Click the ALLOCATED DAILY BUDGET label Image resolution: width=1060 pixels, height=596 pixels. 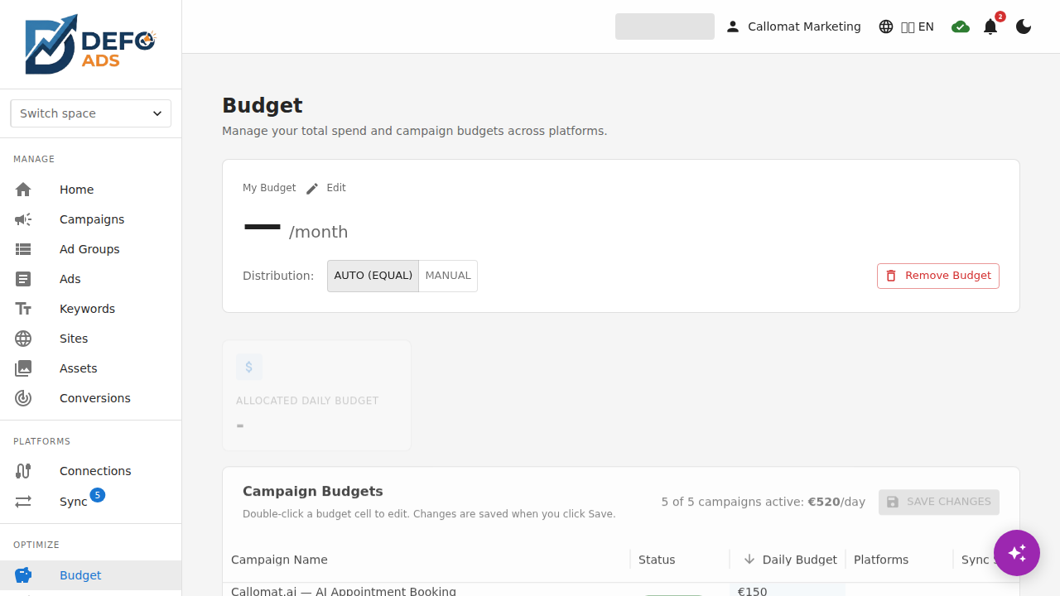[307, 401]
